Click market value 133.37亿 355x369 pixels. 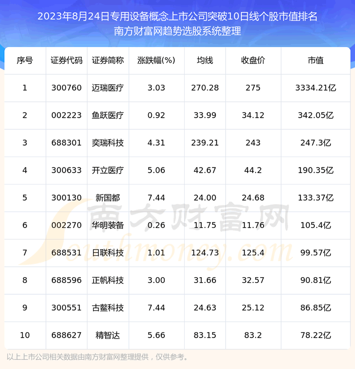(x=316, y=198)
